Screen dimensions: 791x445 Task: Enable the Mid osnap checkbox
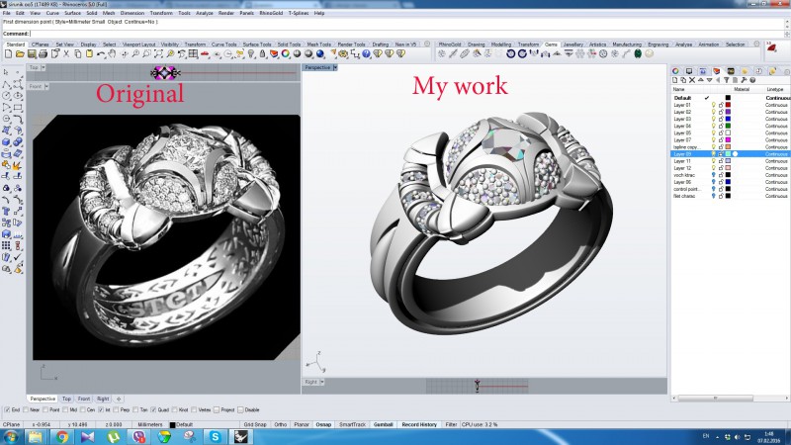tap(66, 410)
